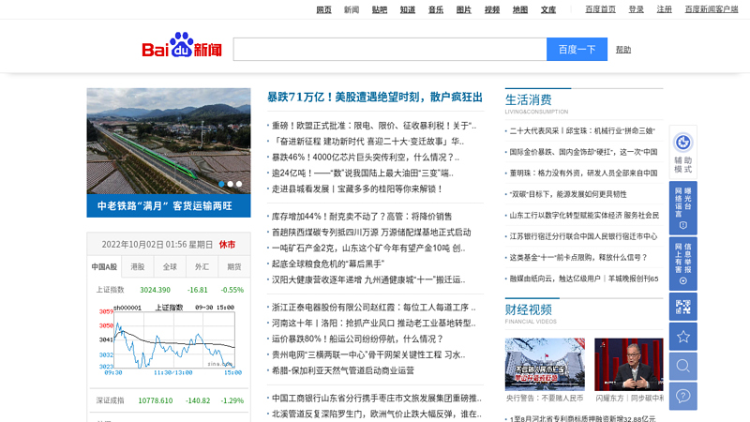Go to 百度首页 link
The image size is (750, 422).
(600, 9)
